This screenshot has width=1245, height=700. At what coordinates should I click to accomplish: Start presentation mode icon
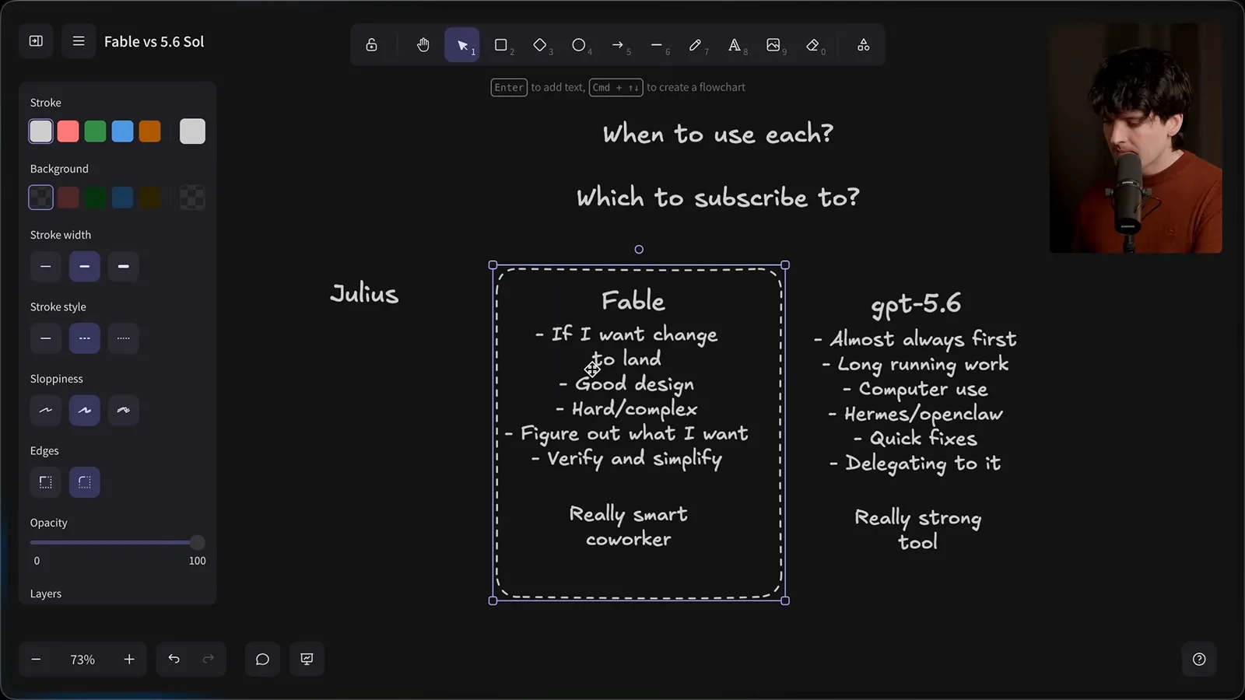click(307, 660)
